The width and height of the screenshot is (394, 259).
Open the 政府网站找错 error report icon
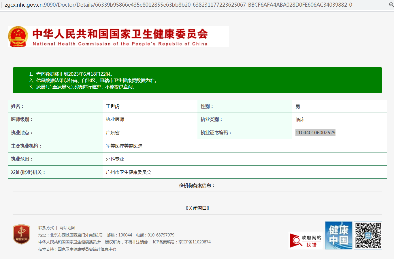306,241
